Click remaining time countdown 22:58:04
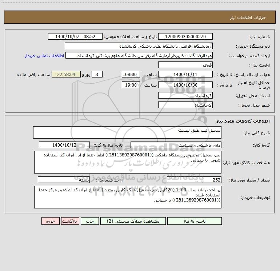Image resolution: width=280 pixels, height=271 pixels. click(x=66, y=74)
